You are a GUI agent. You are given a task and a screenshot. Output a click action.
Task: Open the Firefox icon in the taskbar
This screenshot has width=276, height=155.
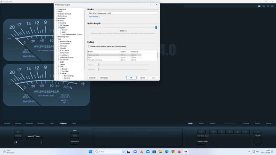[179, 152]
